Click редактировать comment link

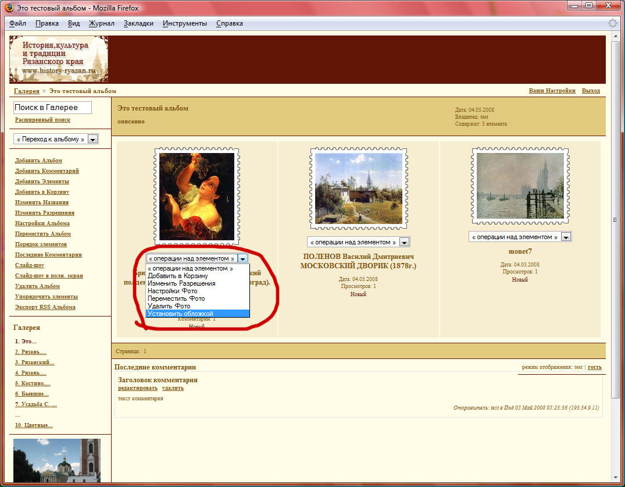click(138, 388)
